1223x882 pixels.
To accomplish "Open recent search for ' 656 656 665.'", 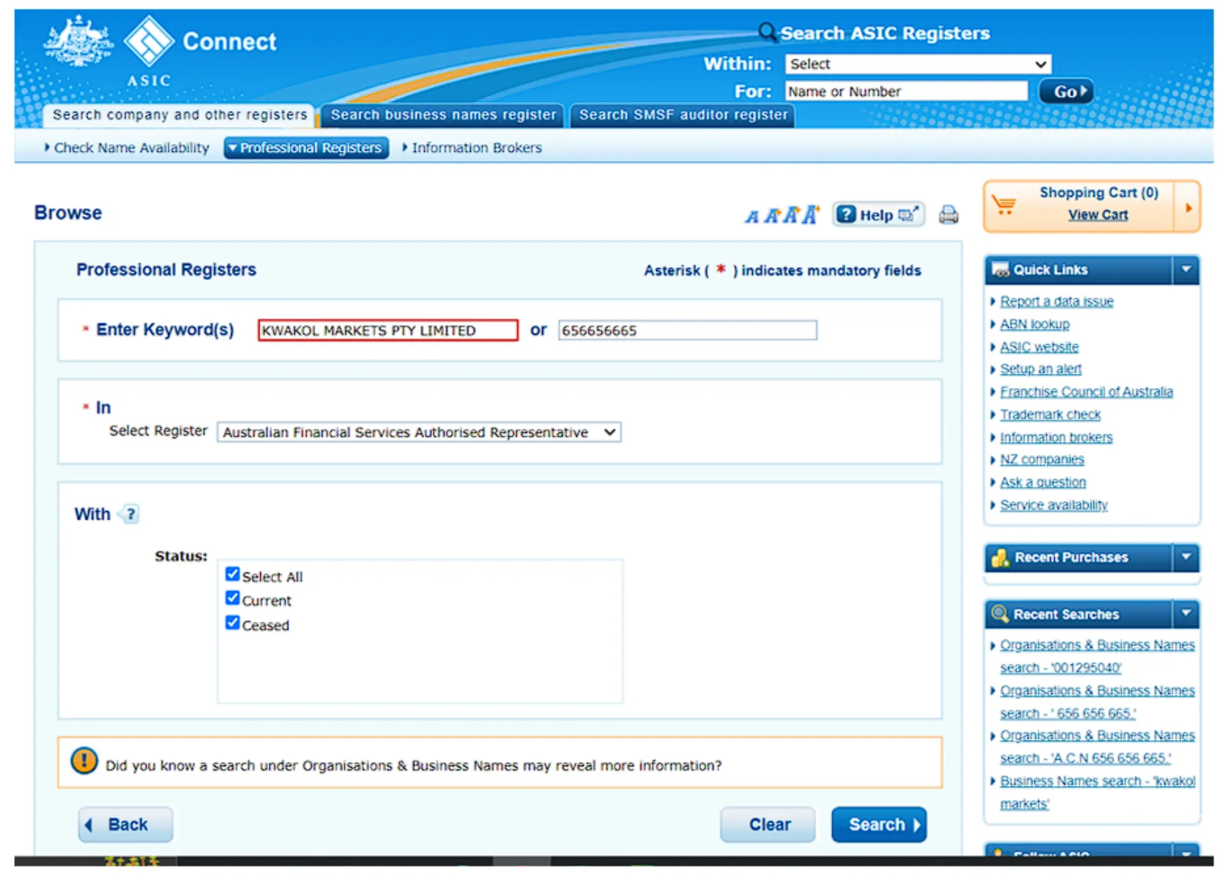I will [1097, 701].
